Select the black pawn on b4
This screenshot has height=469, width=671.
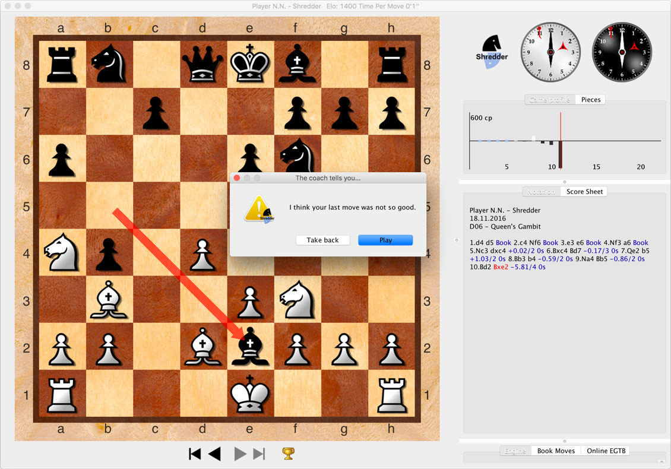pyautogui.click(x=109, y=255)
